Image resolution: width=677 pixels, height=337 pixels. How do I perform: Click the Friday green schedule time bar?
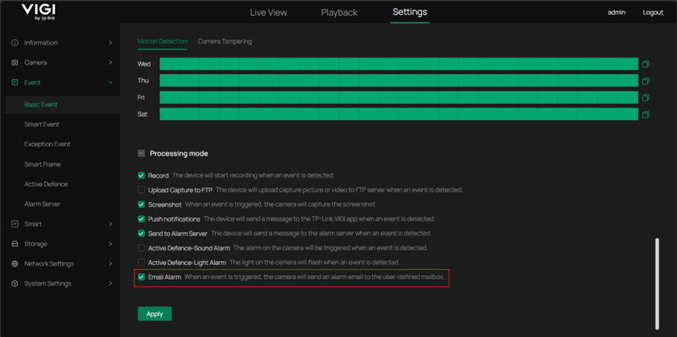398,98
